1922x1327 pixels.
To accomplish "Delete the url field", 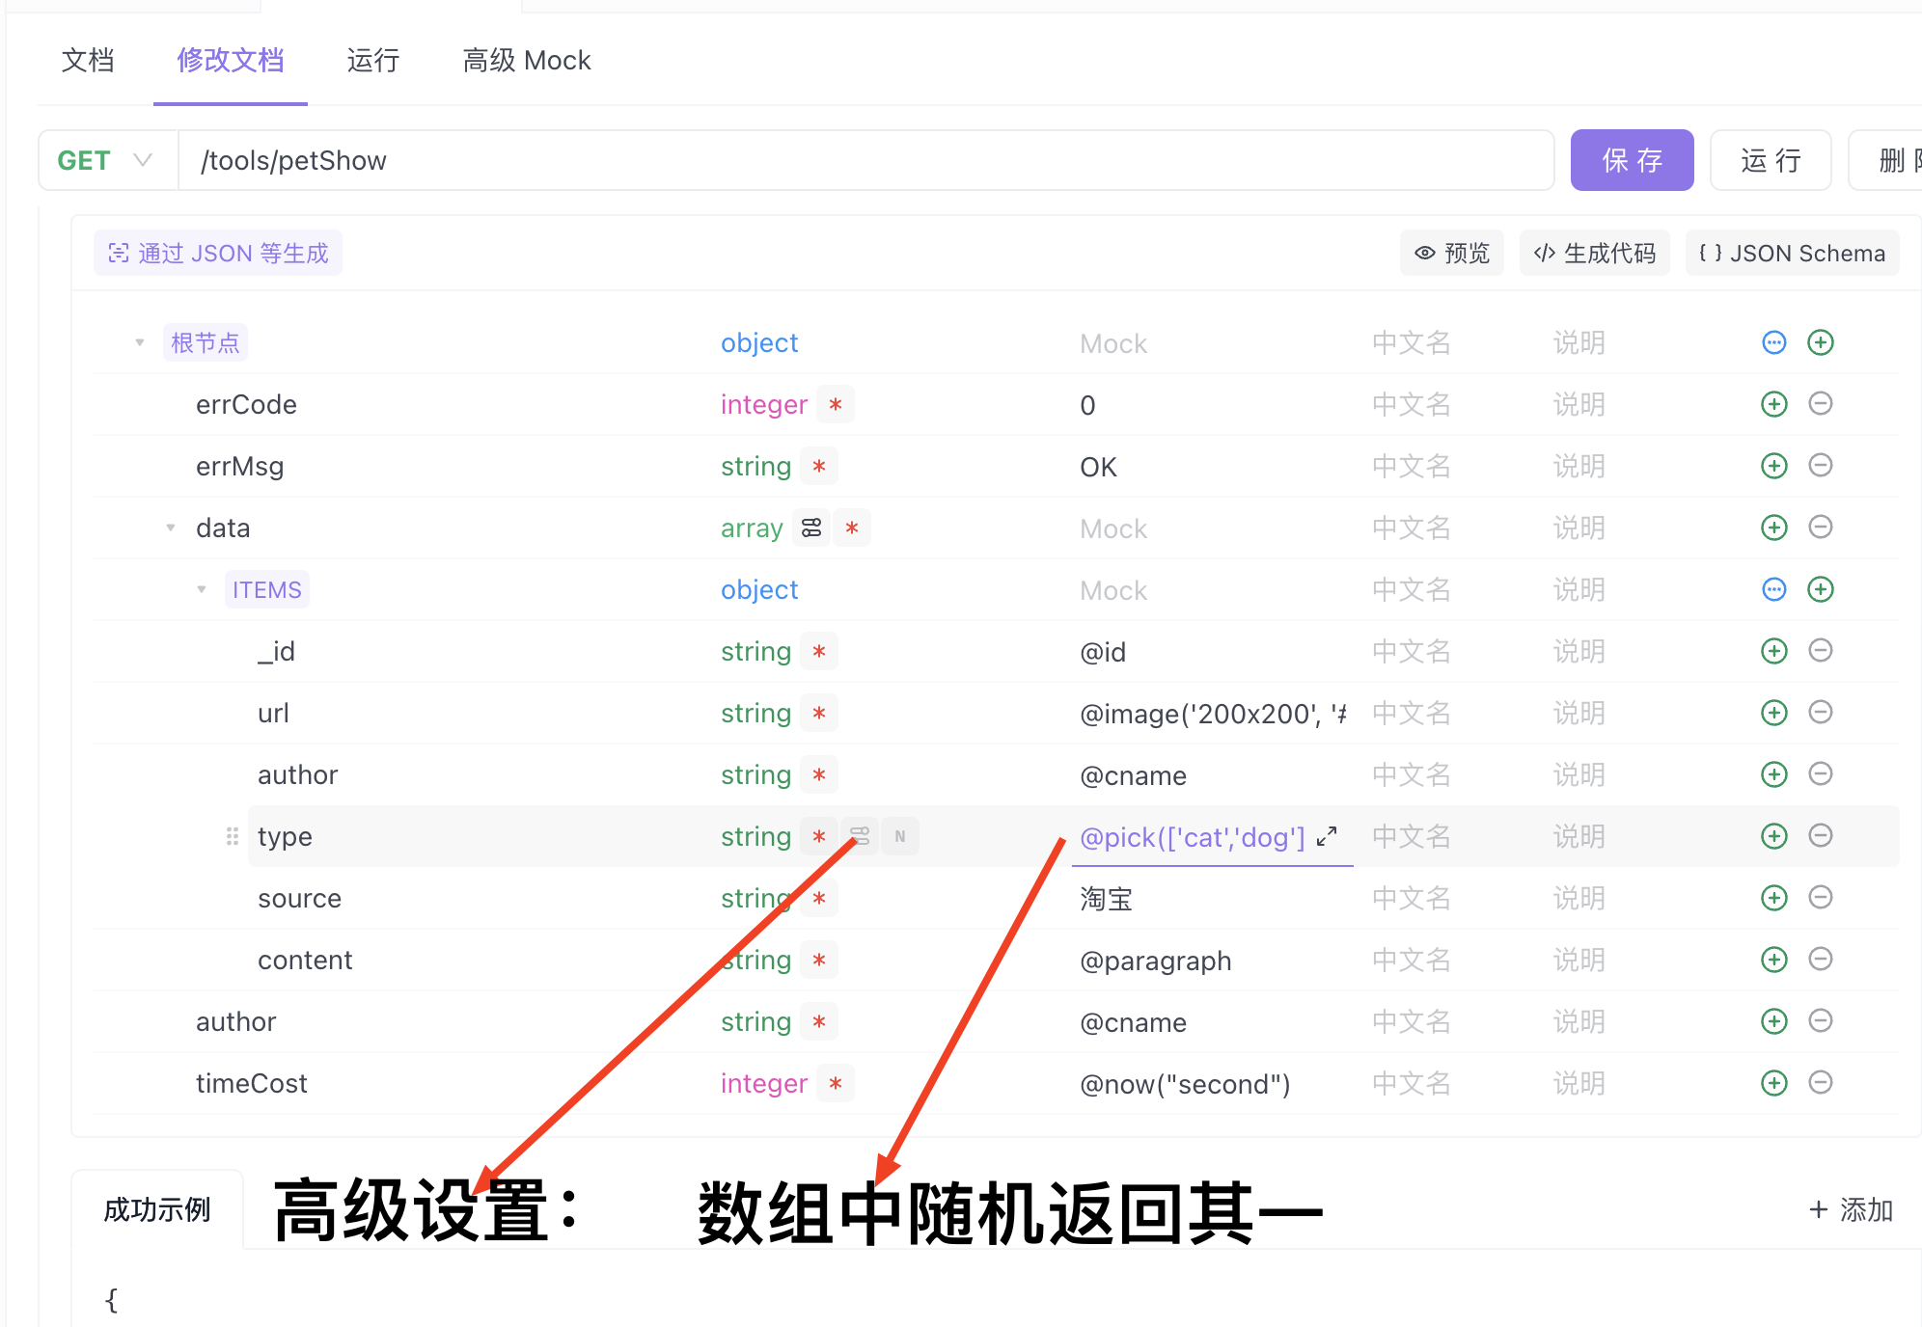I will 1820,713.
